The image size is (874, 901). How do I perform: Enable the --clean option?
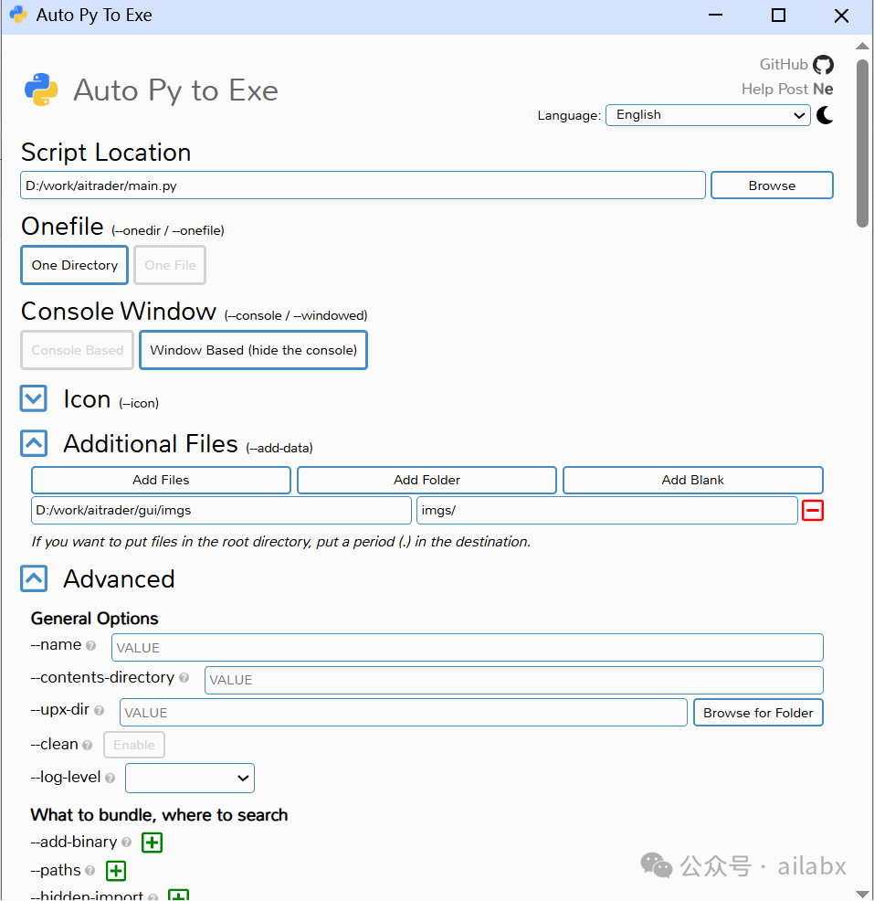click(134, 745)
